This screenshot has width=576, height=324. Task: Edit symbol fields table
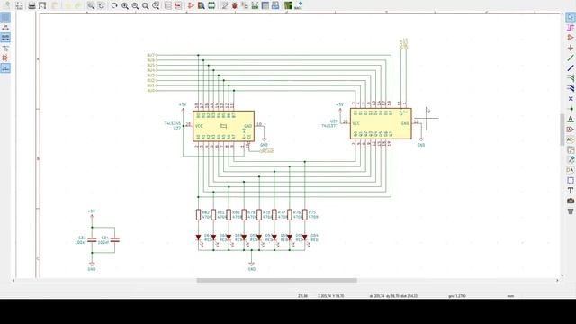265,5
